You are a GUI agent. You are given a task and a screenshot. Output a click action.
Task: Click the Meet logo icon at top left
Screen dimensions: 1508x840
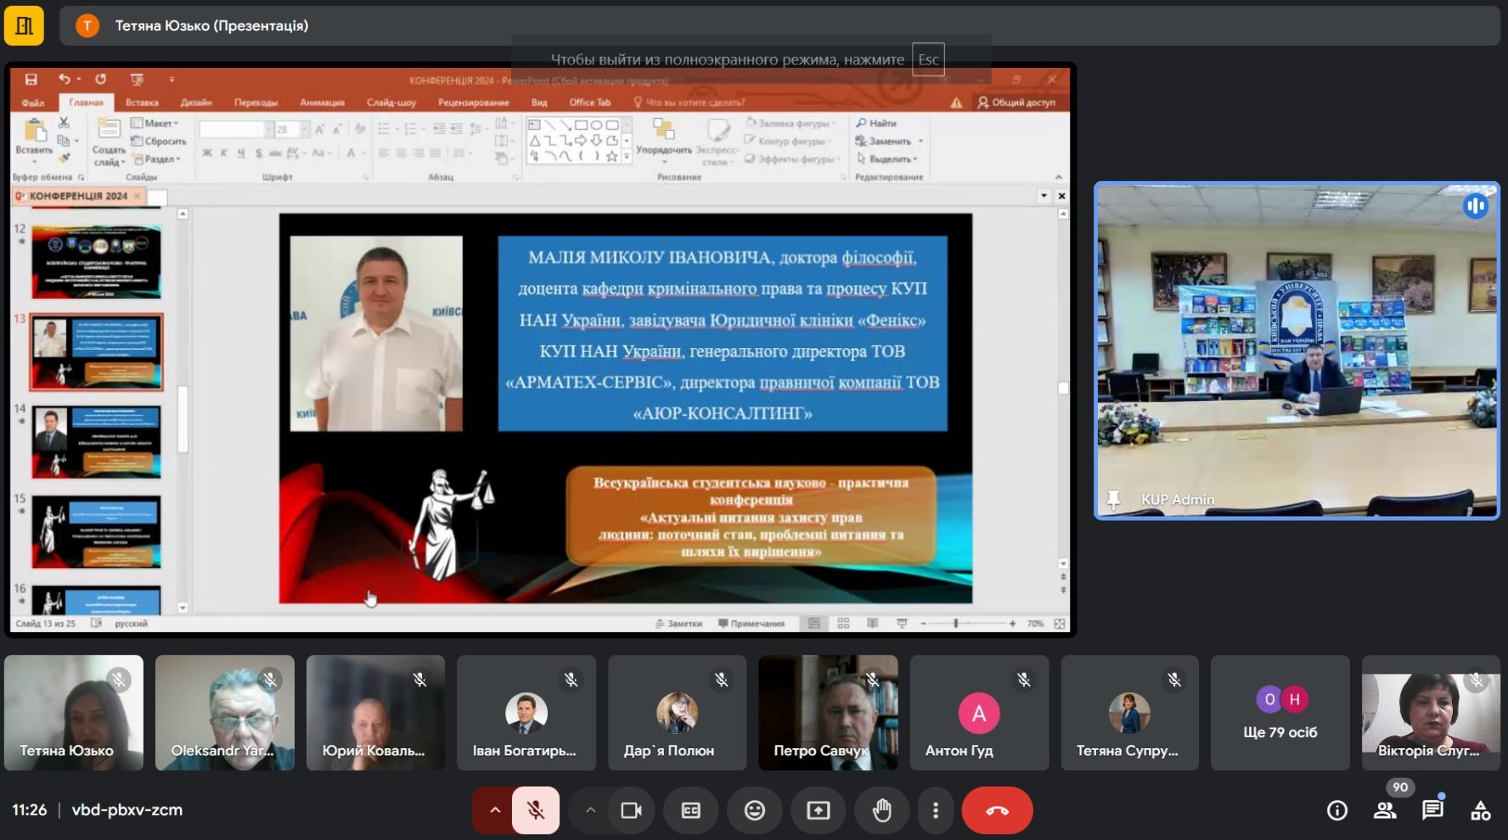pyautogui.click(x=24, y=25)
